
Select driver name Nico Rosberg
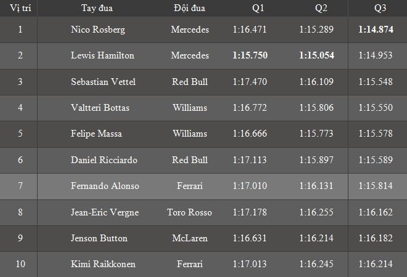tap(97, 30)
